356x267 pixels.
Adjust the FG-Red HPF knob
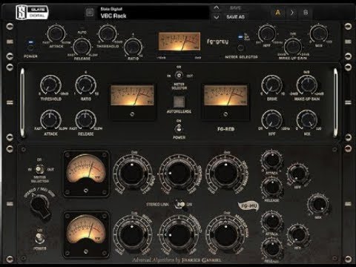pyautogui.click(x=271, y=120)
